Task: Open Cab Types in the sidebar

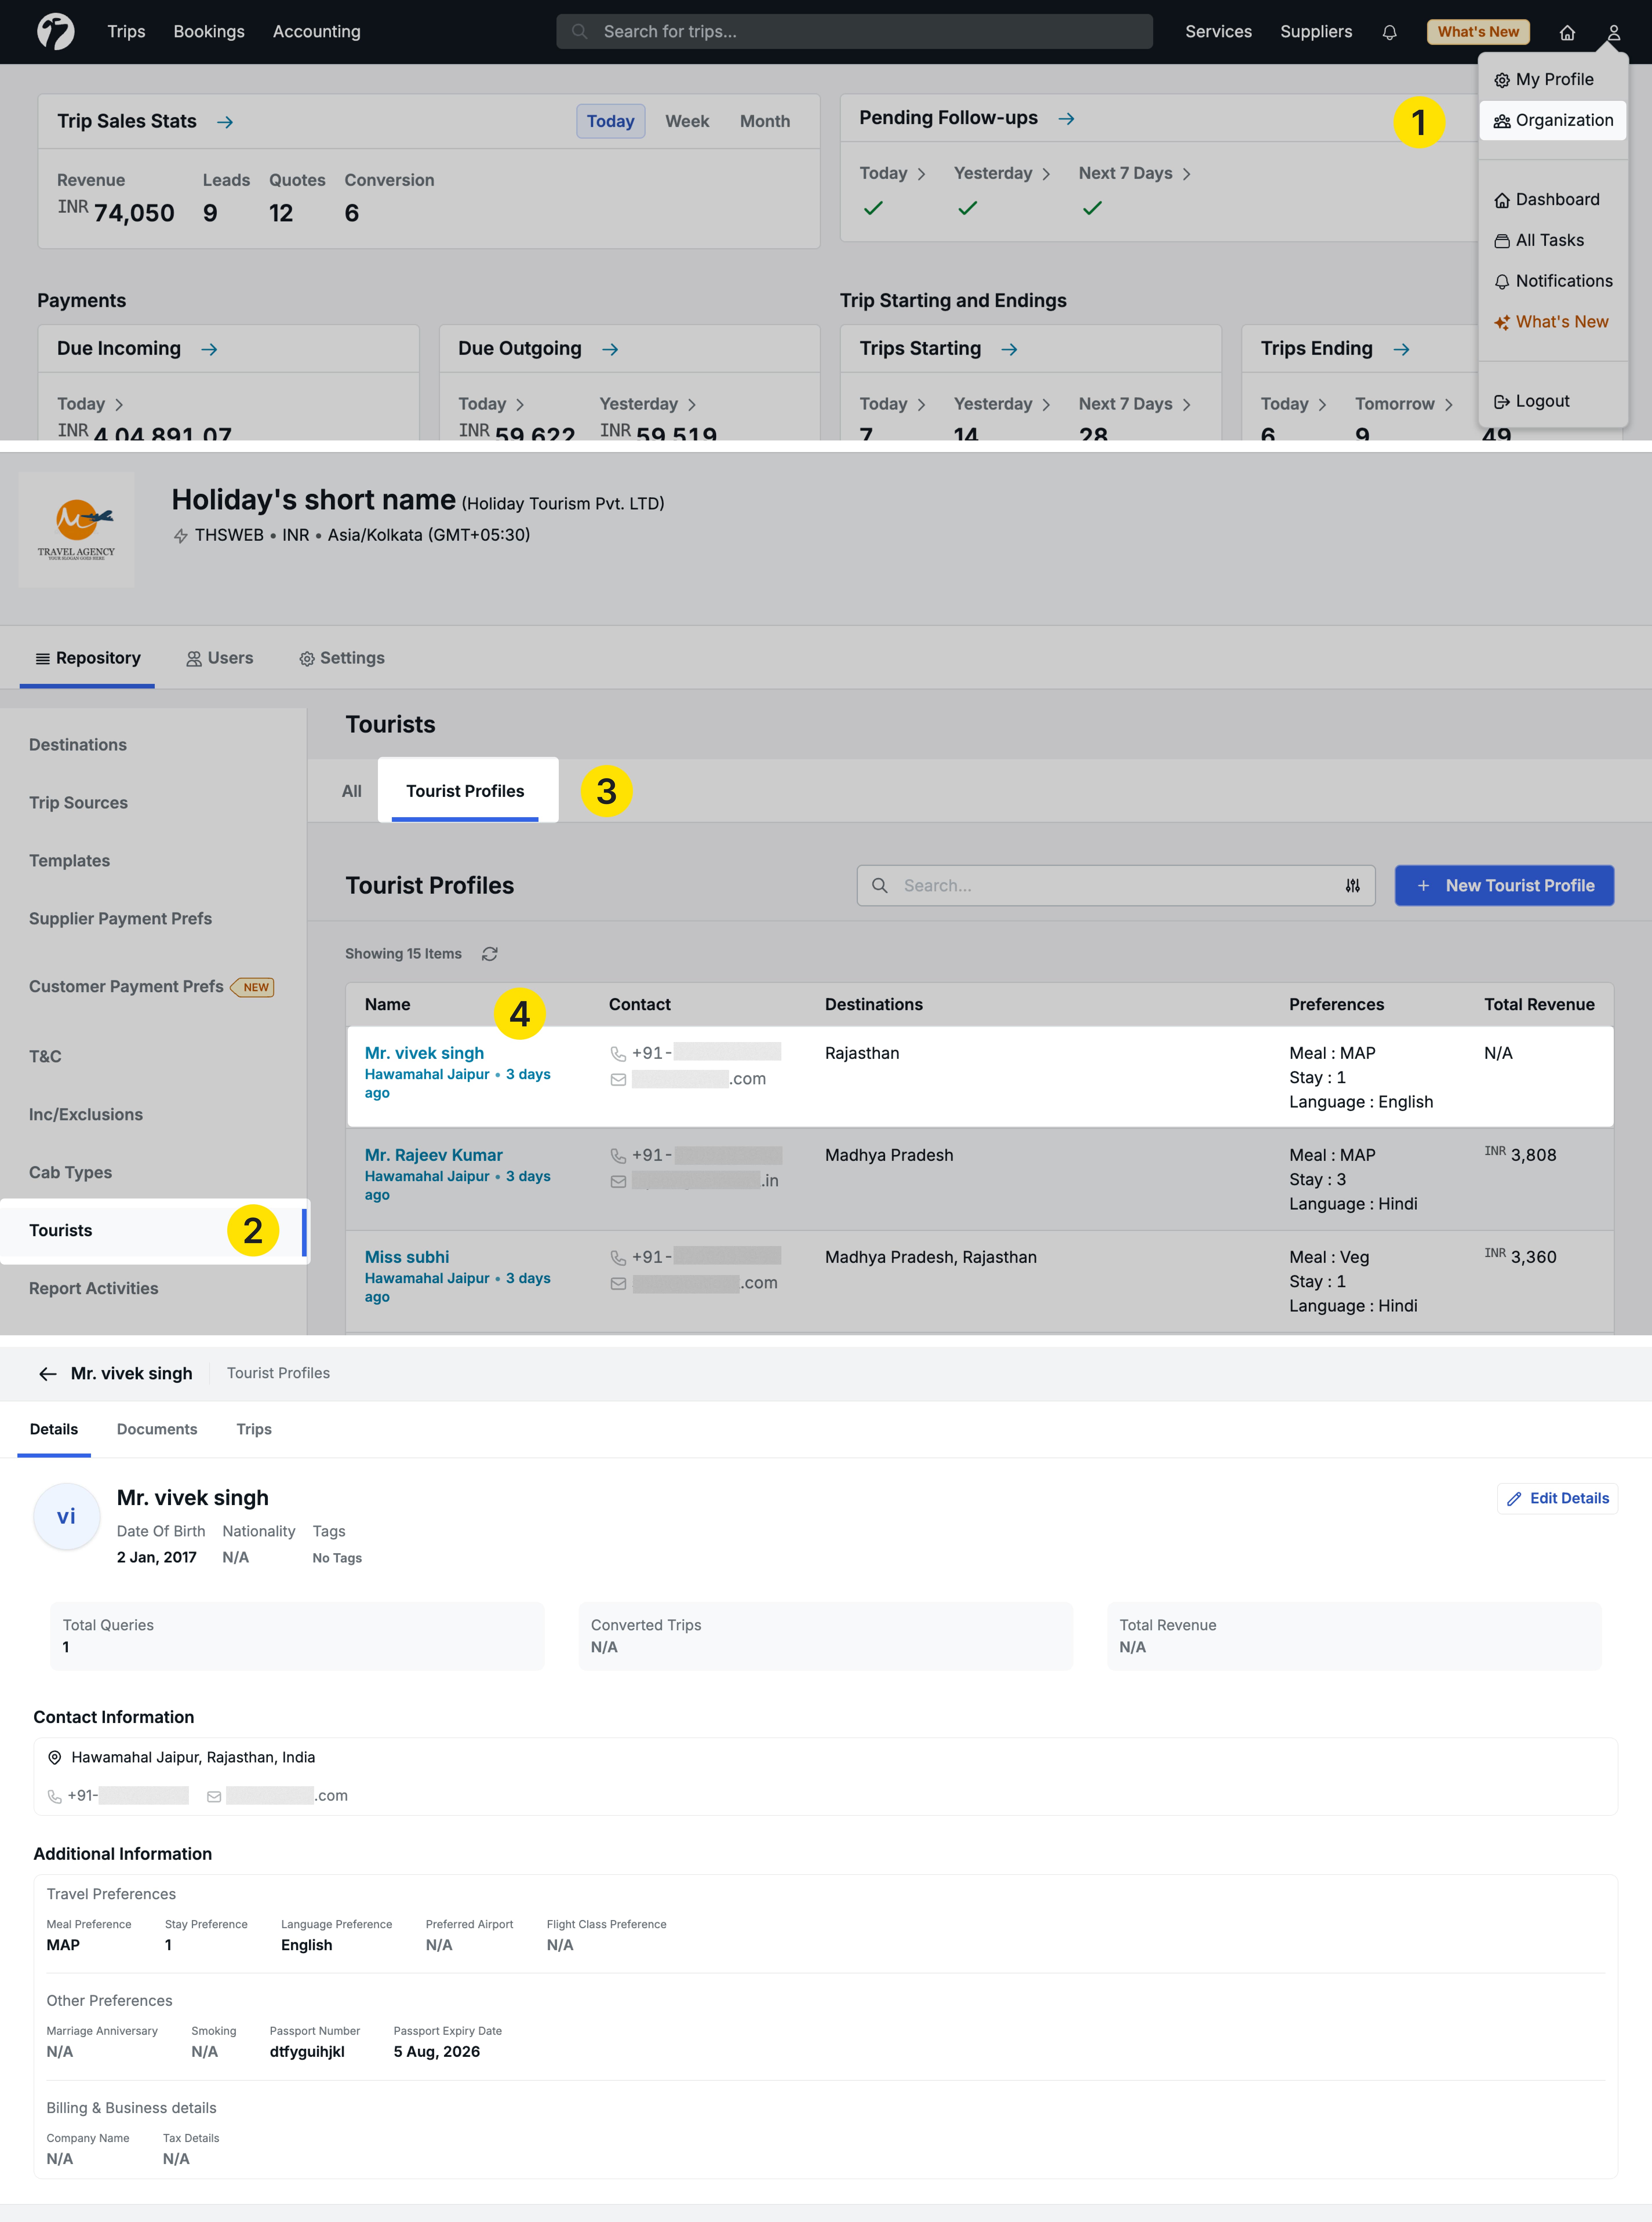Action: point(70,1172)
